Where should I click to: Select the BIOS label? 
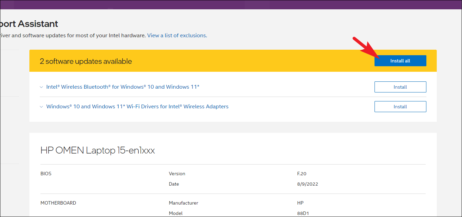(46, 174)
